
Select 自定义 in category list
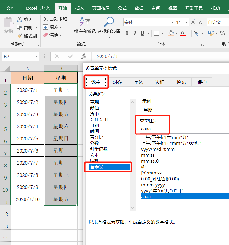coord(109,167)
